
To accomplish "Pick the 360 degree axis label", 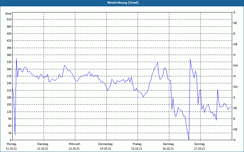I will pyautogui.click(x=9, y=55).
